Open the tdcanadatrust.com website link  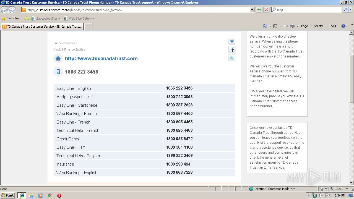click(101, 58)
